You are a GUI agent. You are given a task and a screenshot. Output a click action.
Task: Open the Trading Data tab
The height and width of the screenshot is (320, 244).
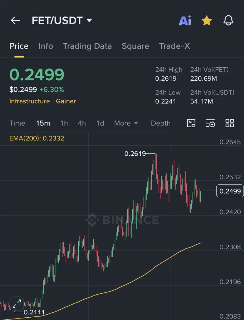tap(87, 46)
